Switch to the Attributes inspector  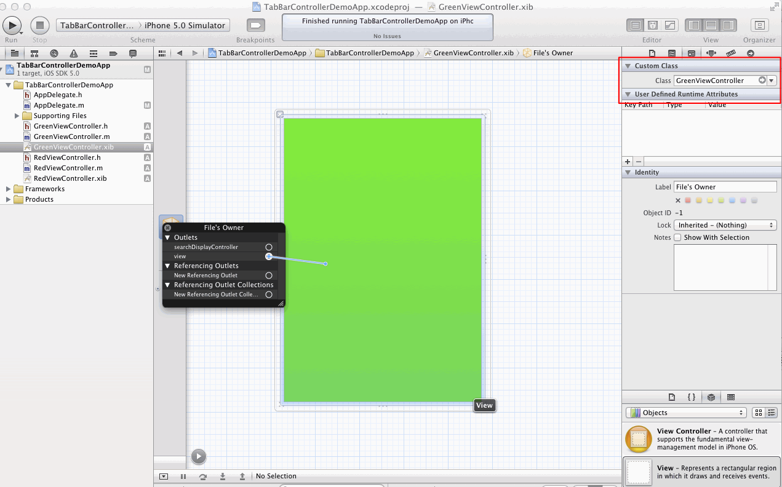(x=711, y=53)
